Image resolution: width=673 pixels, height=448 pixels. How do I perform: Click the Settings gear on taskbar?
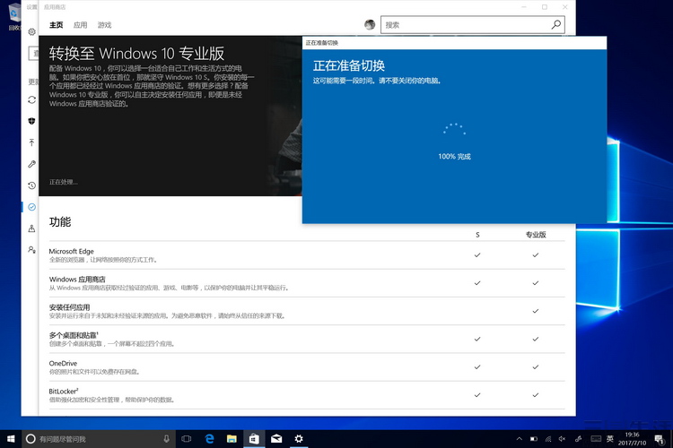pos(299,438)
